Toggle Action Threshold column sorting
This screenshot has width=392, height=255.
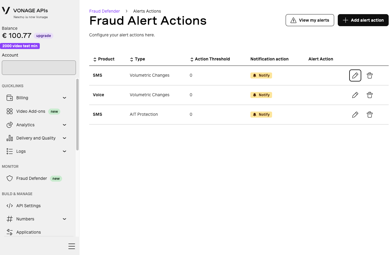pyautogui.click(x=192, y=59)
